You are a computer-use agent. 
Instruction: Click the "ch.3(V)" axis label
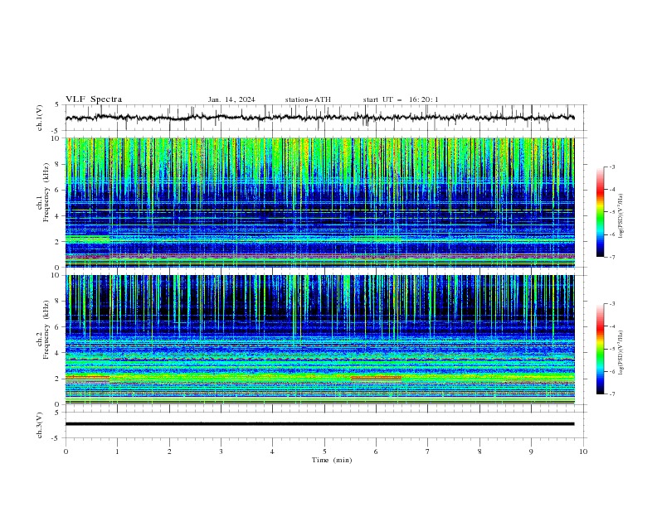click(x=40, y=425)
